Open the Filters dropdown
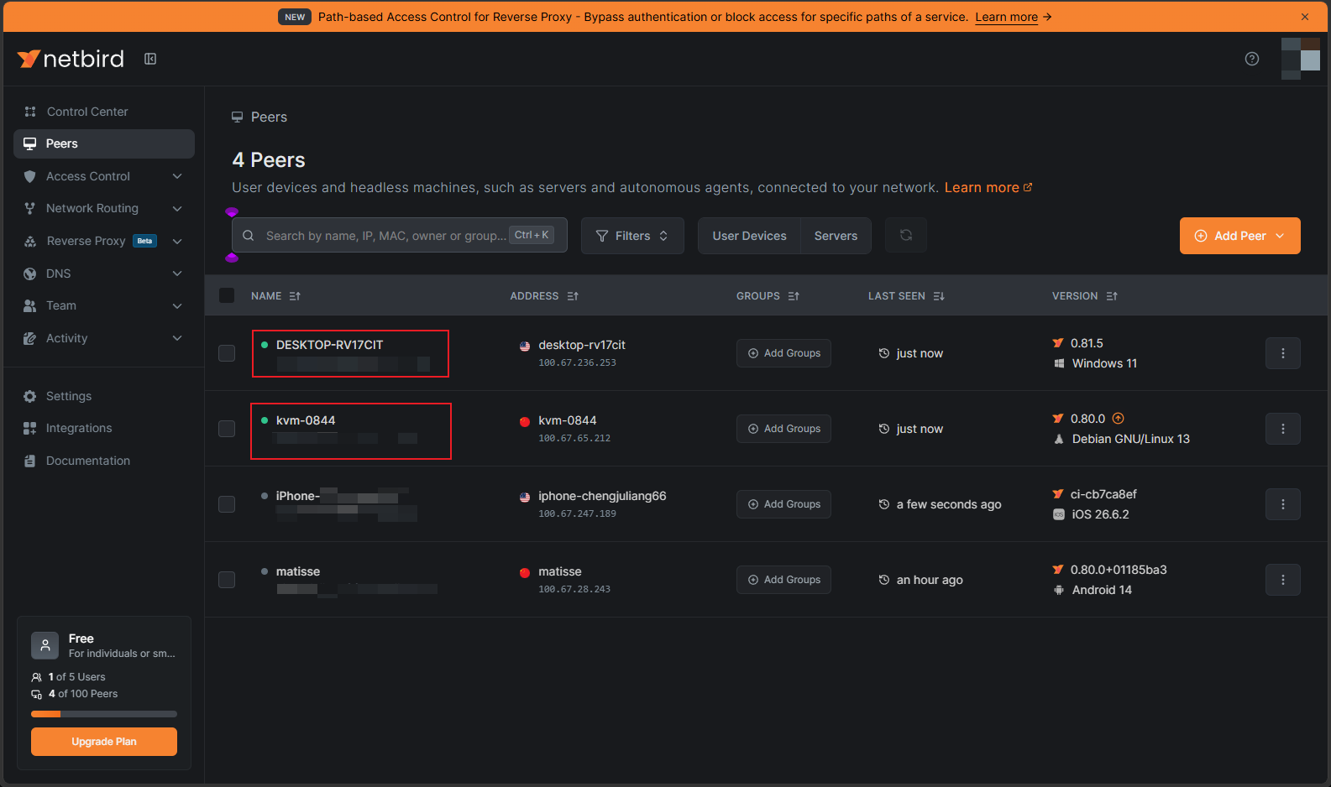The image size is (1331, 787). click(x=632, y=236)
